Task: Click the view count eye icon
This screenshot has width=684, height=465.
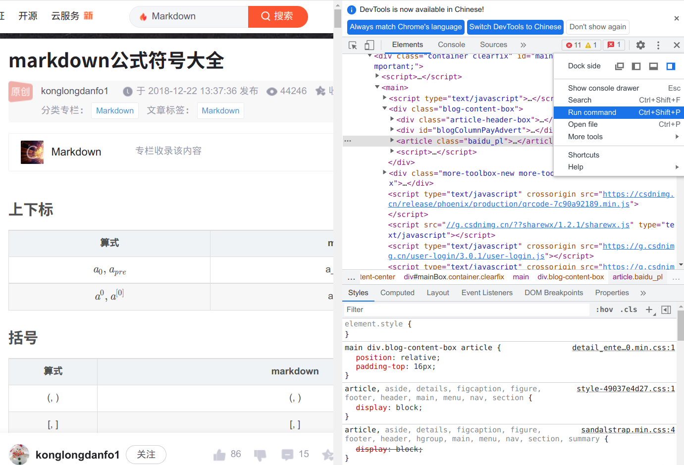Action: (271, 91)
